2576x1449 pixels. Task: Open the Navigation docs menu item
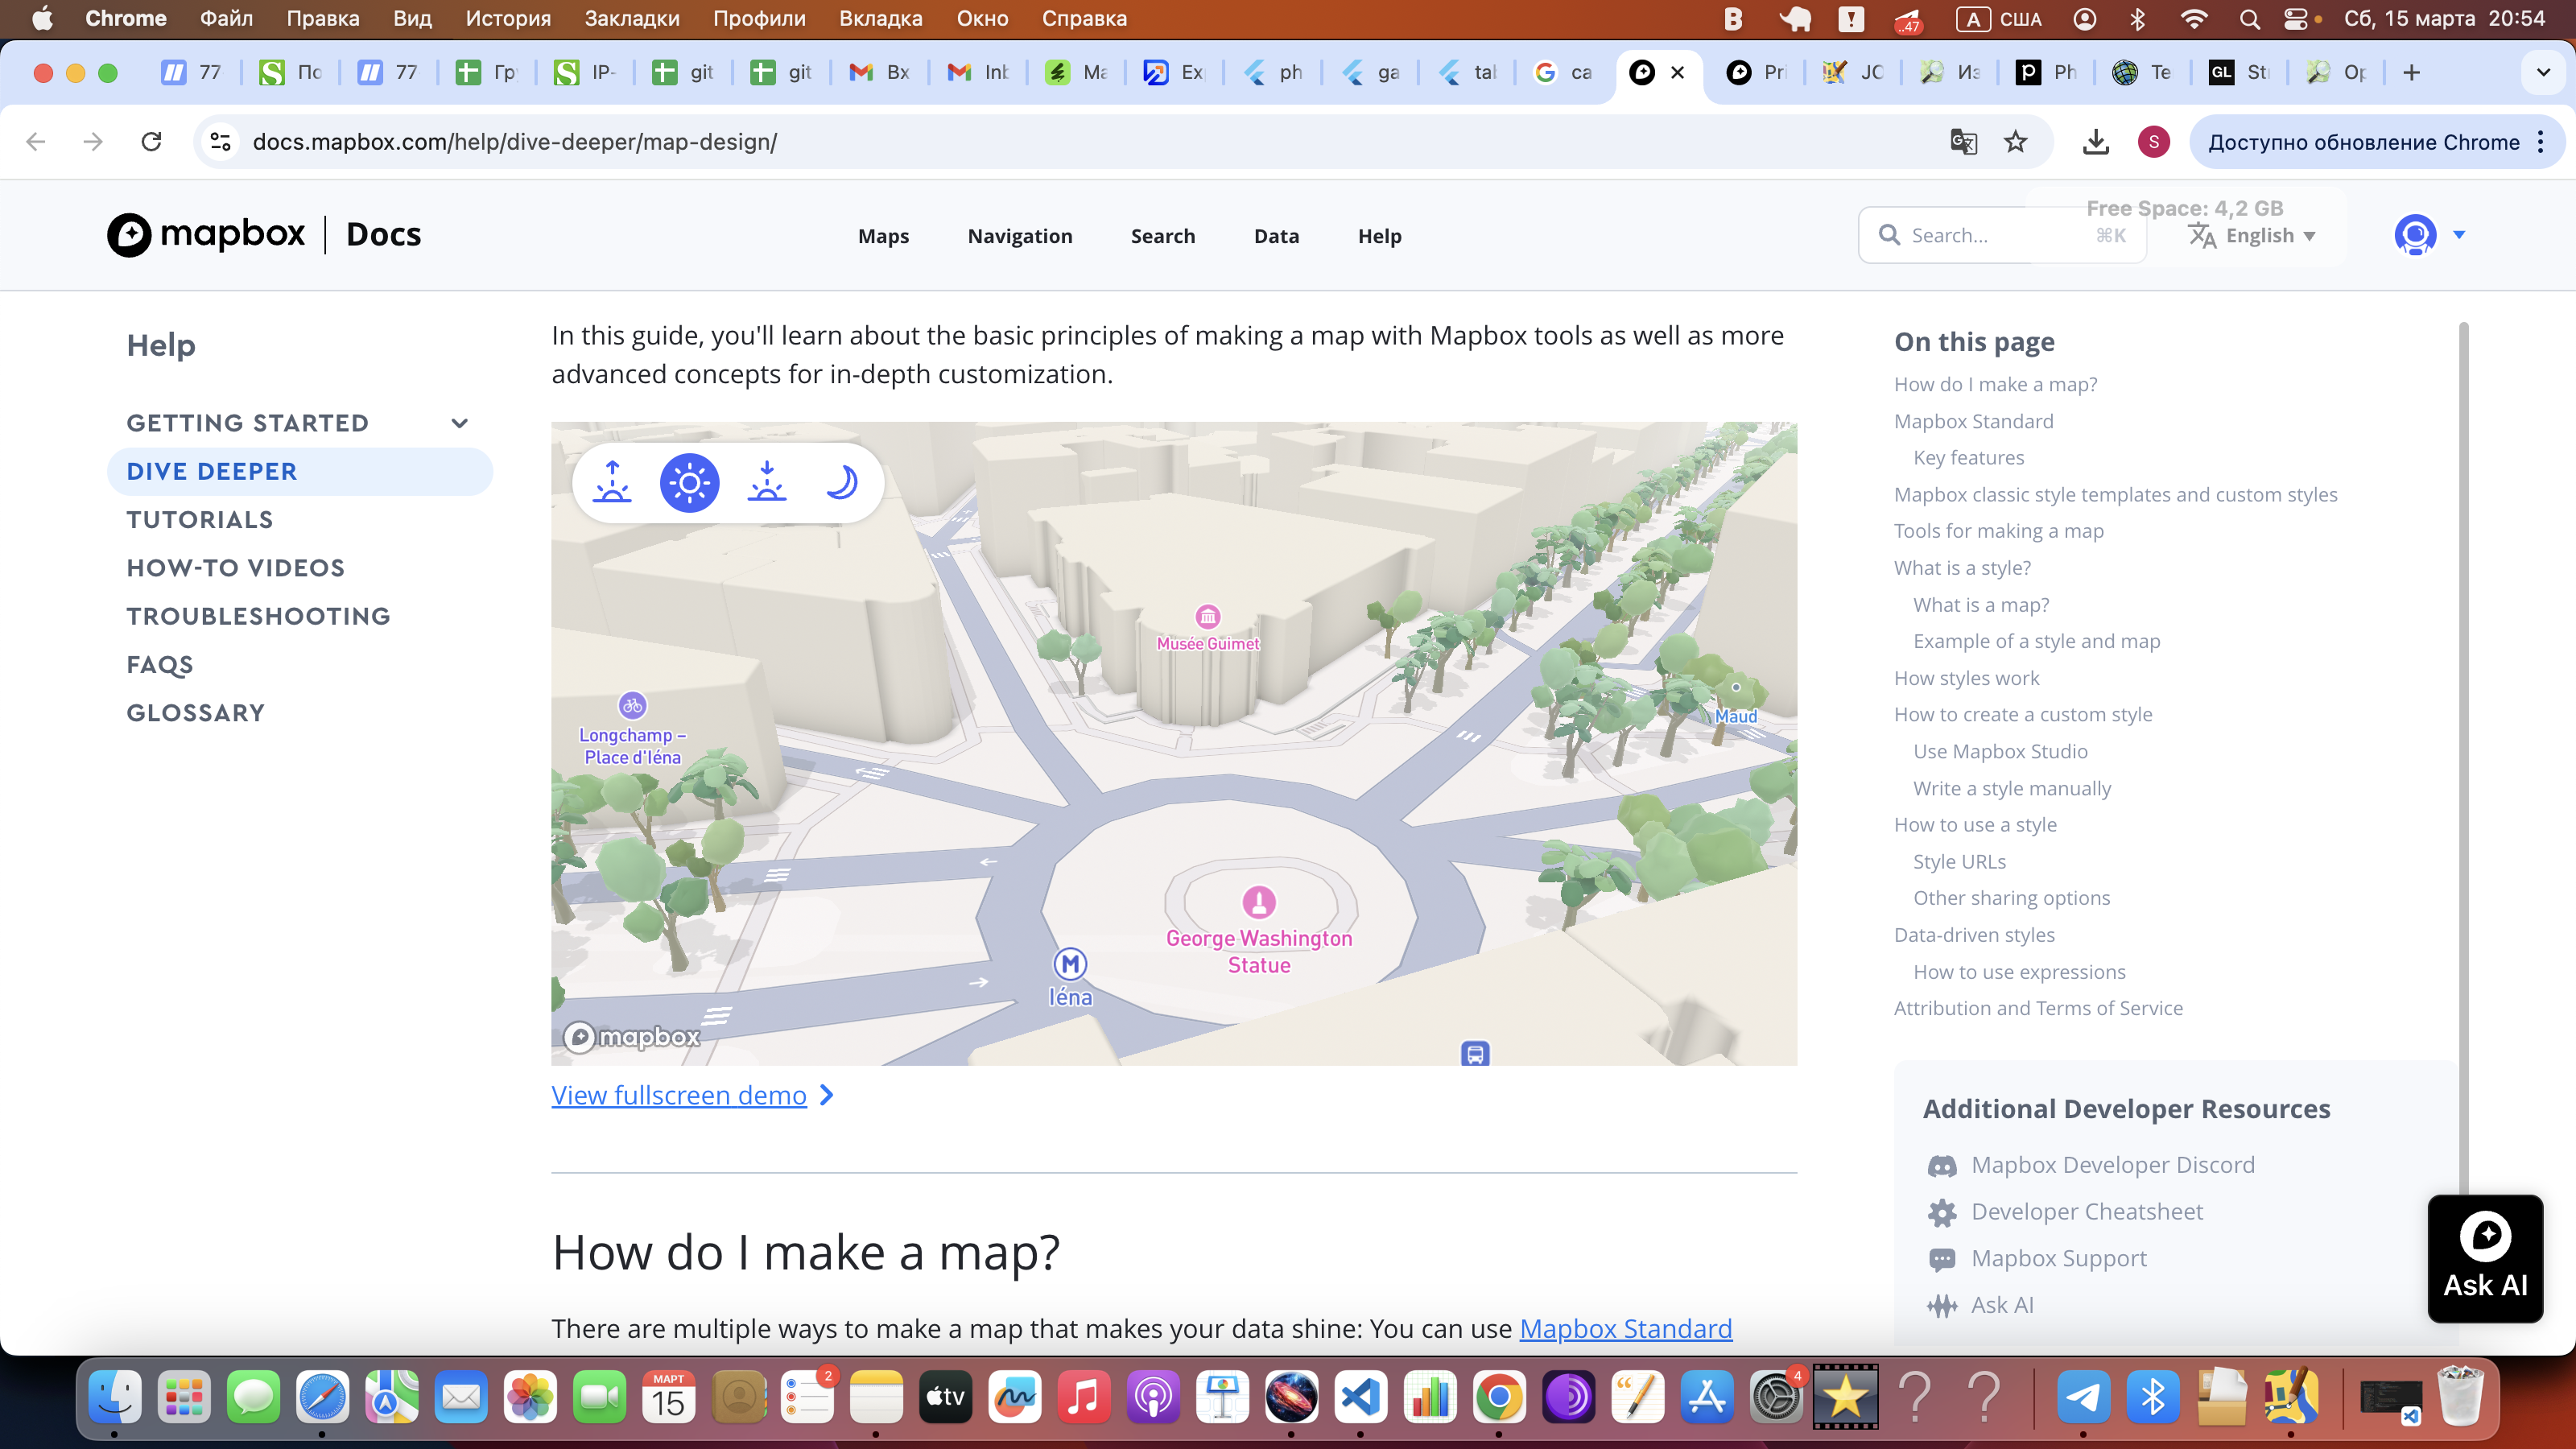[x=1020, y=236]
